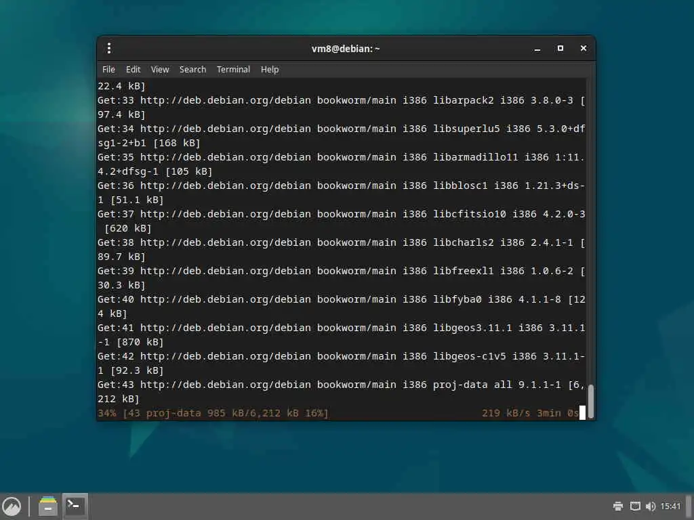Viewport: 694px width, 520px height.
Task: Select the terminal taskbar button
Action: point(75,506)
